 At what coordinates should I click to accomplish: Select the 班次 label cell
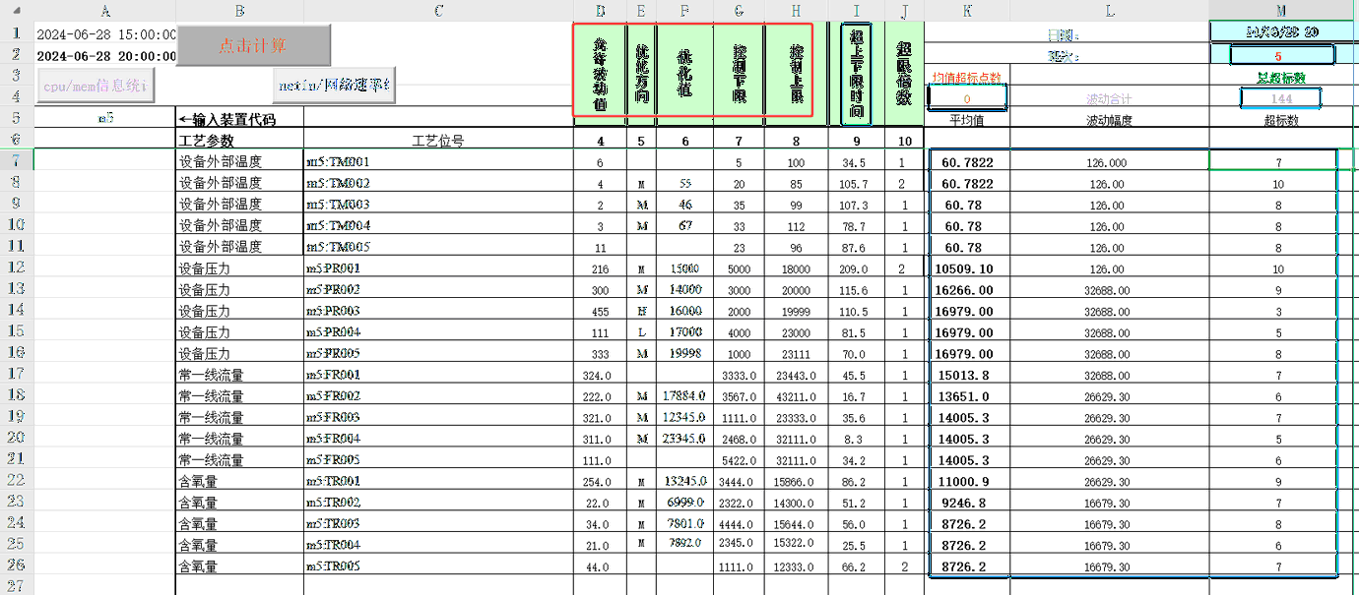point(1067,56)
